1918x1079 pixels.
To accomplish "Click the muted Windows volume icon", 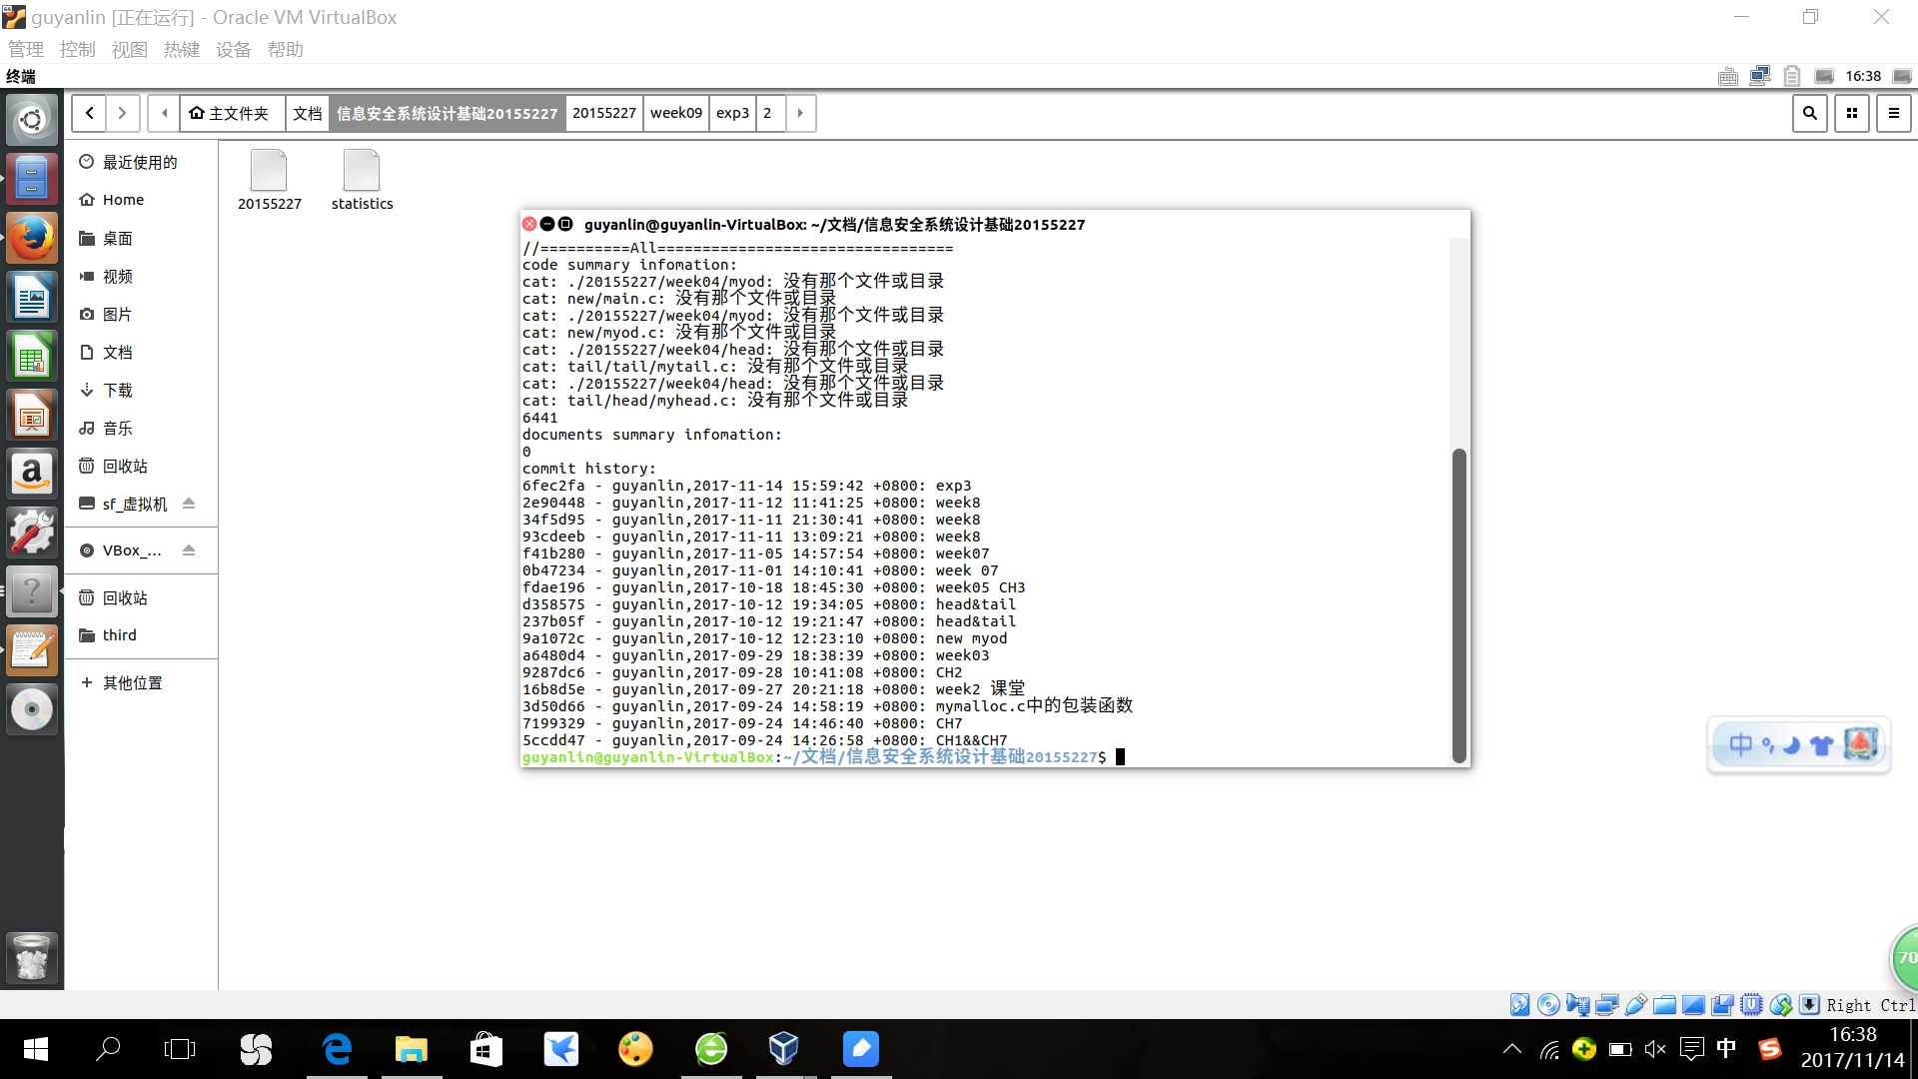I will [x=1655, y=1049].
